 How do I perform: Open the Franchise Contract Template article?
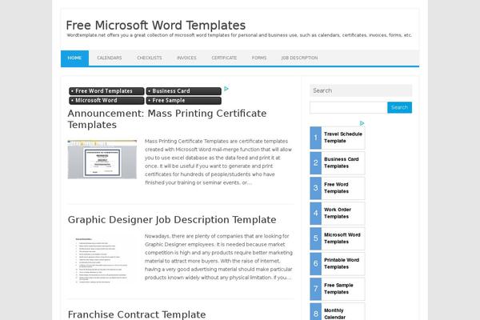click(137, 314)
